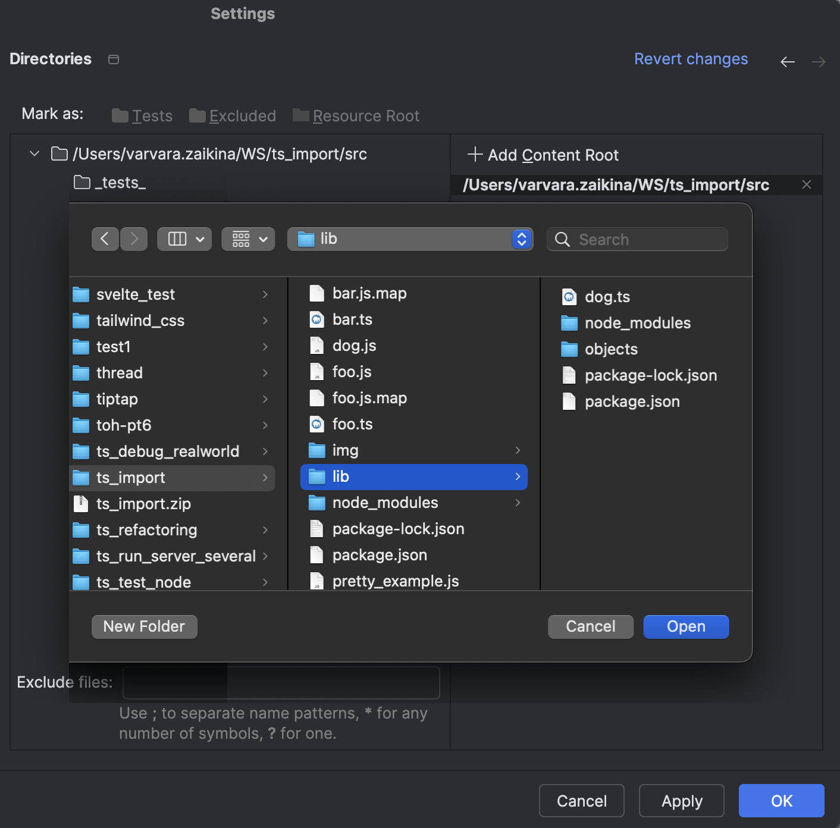Mark the folder as Resource Root
The width and height of the screenshot is (840, 828).
(356, 115)
